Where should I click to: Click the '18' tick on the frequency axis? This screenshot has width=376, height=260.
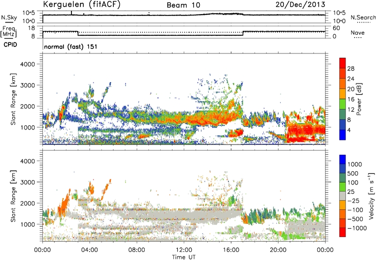(x=31, y=28)
